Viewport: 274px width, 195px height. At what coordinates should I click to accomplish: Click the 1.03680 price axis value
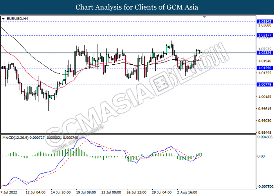pyautogui.click(x=265, y=25)
